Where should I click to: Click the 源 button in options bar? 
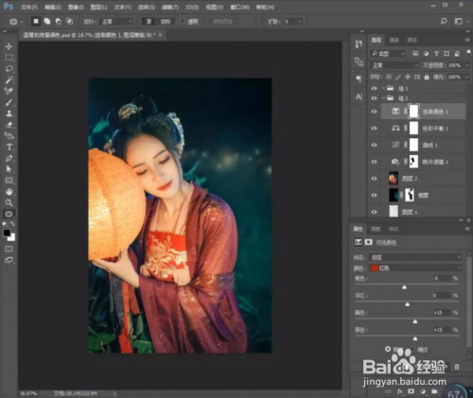point(149,22)
